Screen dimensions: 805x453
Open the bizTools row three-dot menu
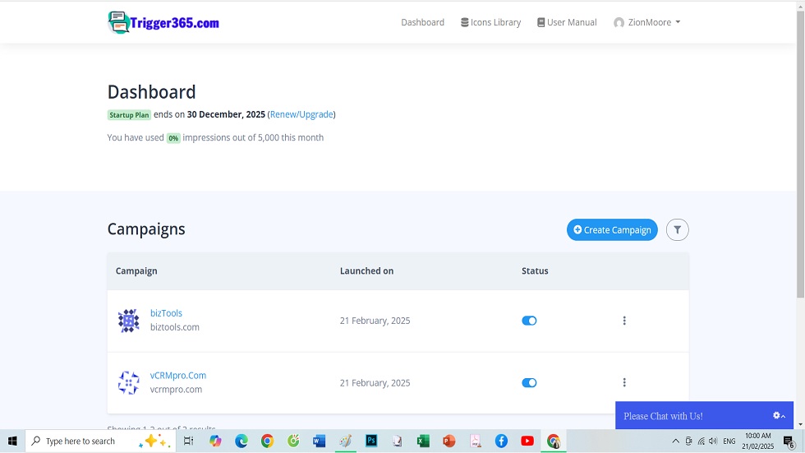(624, 321)
